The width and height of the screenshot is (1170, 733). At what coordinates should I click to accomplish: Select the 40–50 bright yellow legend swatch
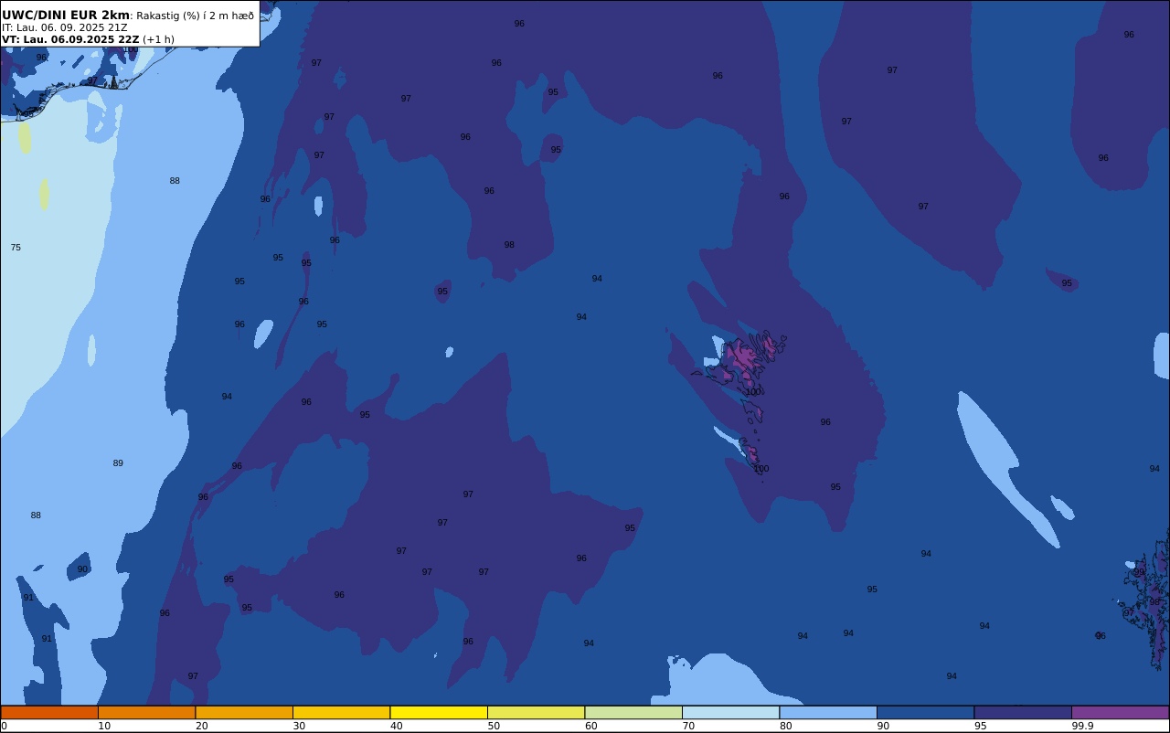click(x=439, y=712)
